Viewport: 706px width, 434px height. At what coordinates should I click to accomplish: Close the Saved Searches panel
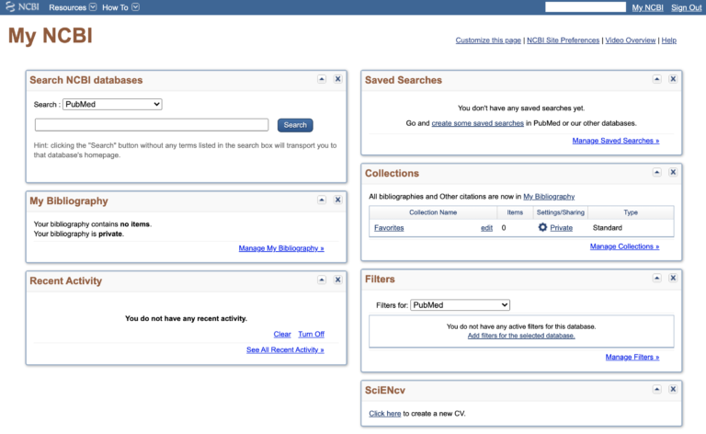673,79
